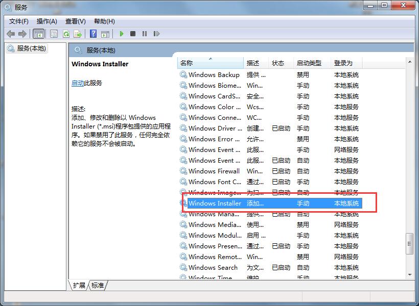Screen dimensions: 419x306
Task: Open the 查看(V) menu
Action: pyautogui.click(x=75, y=21)
